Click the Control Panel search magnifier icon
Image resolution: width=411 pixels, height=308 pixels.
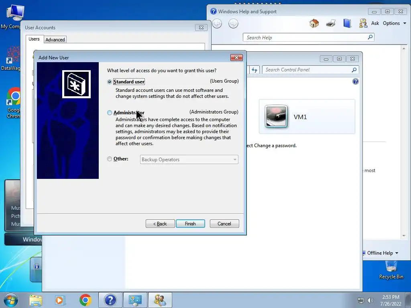pyautogui.click(x=354, y=70)
